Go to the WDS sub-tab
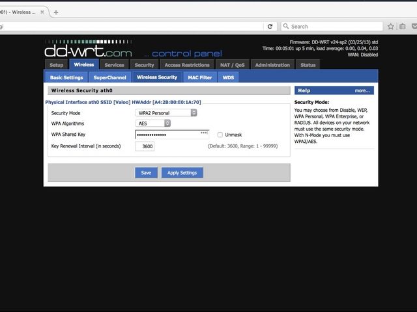The height and width of the screenshot is (312, 417). point(228,77)
